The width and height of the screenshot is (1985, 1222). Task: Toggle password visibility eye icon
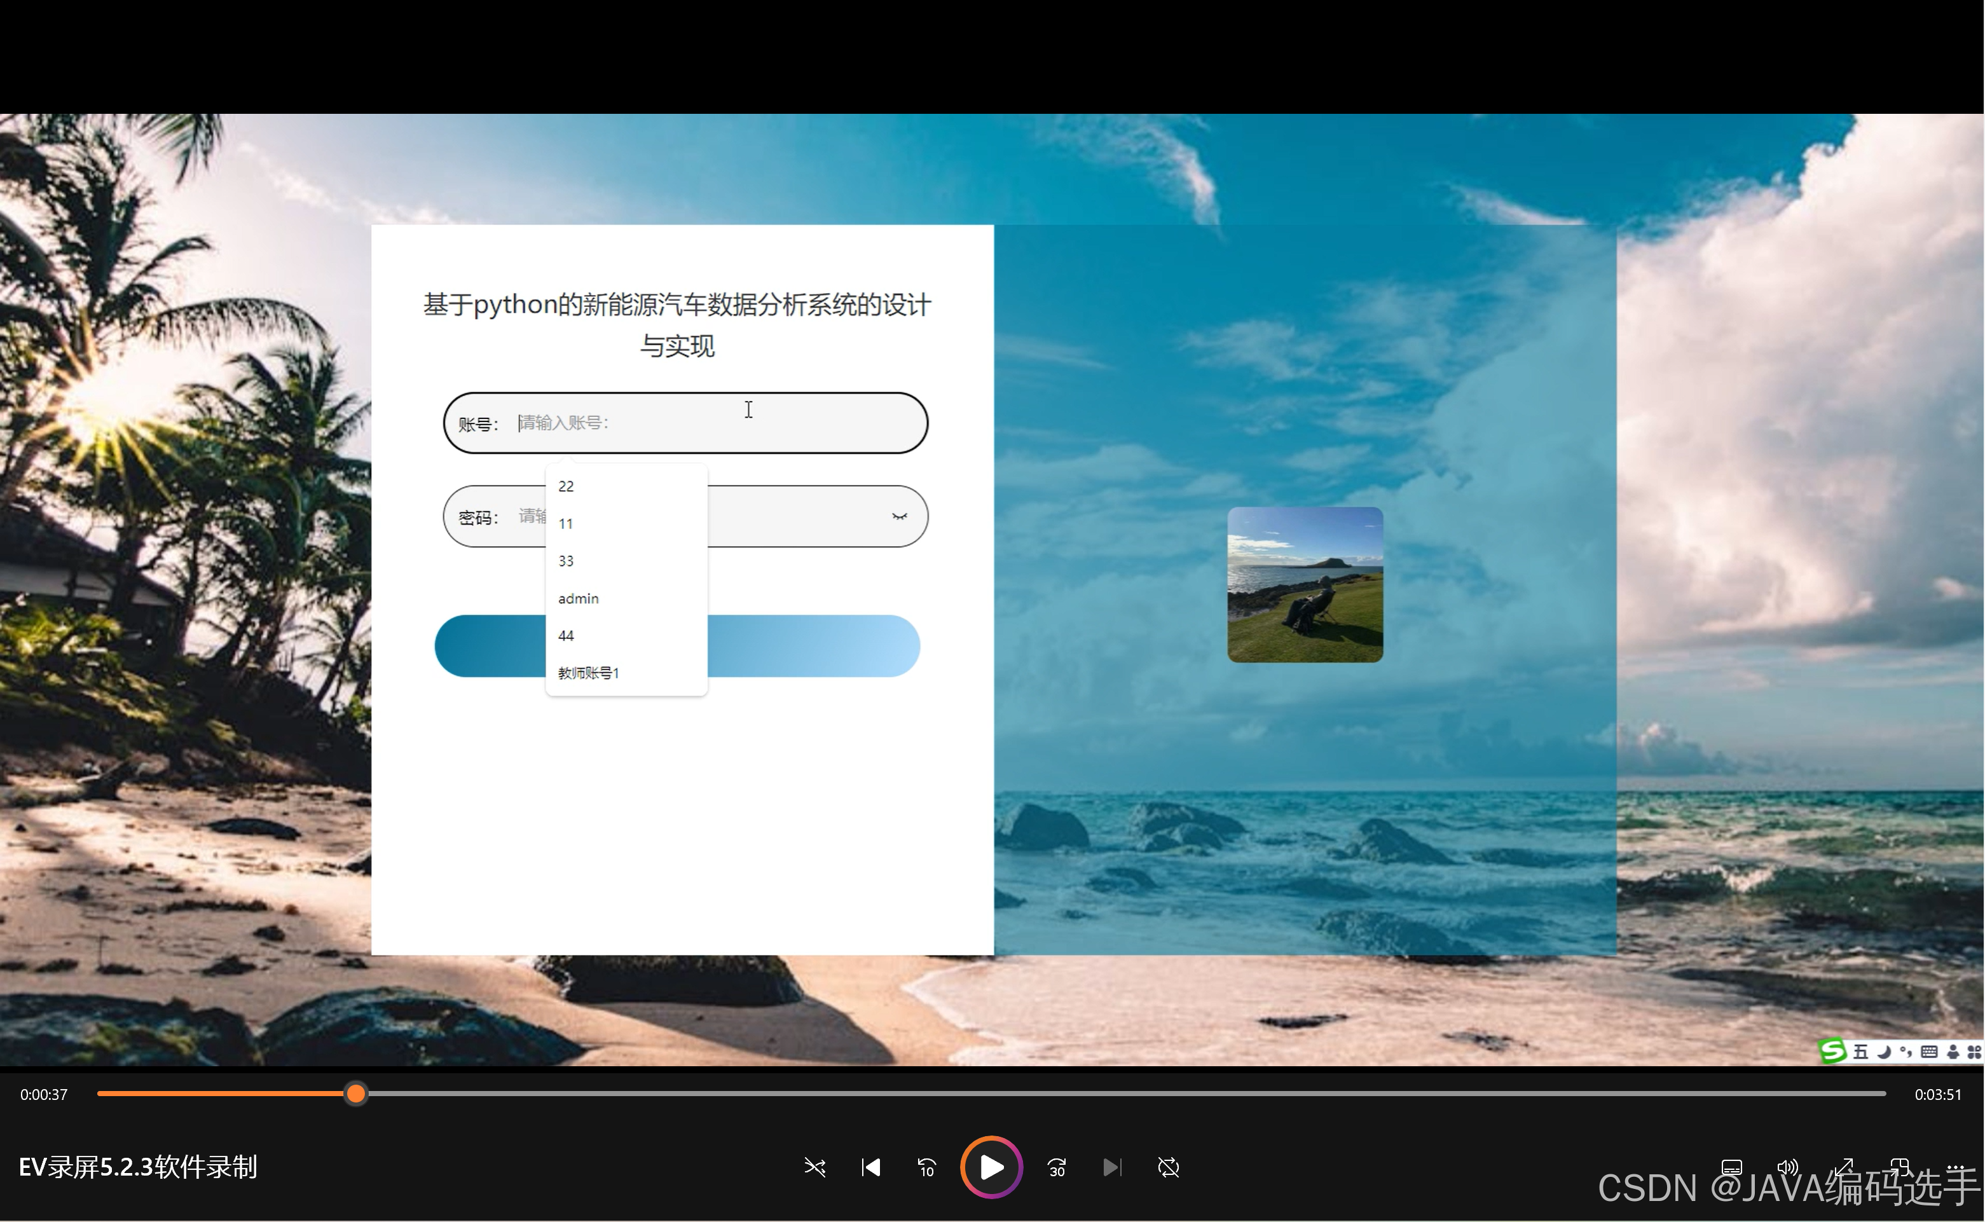[899, 516]
